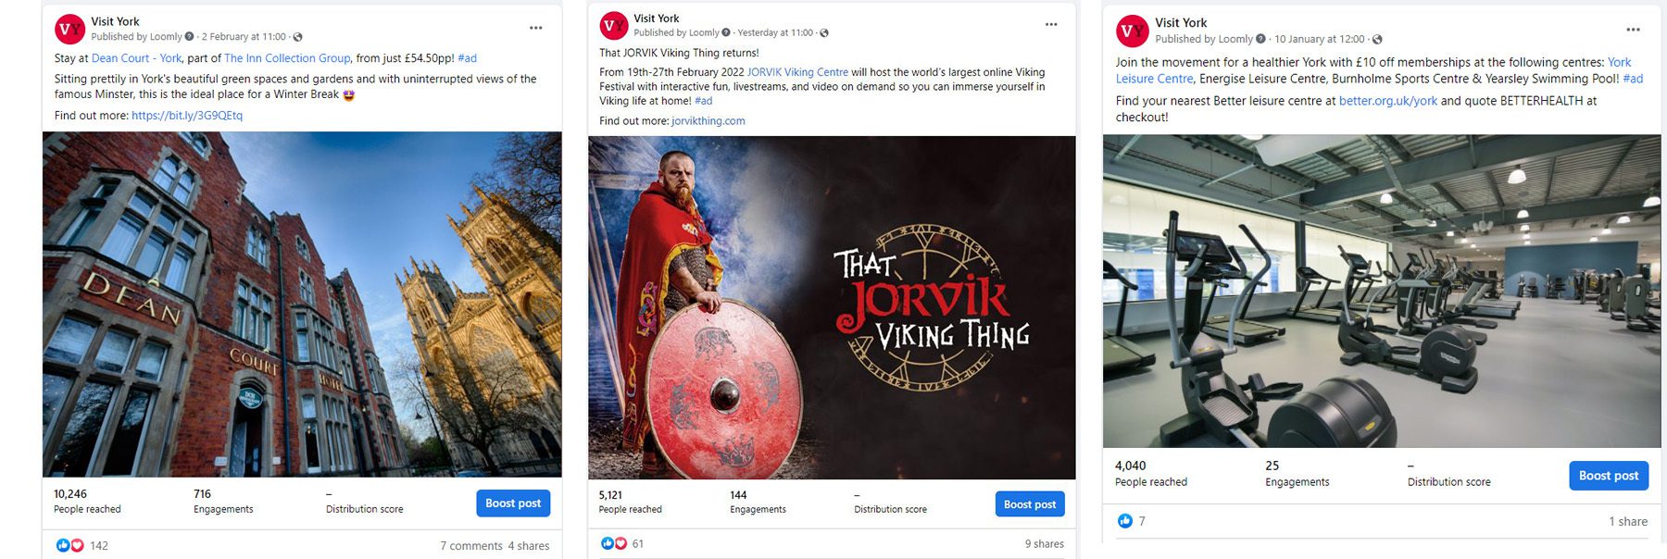
Task: Open the three-dot menu on Dean Court post
Action: pos(535,28)
